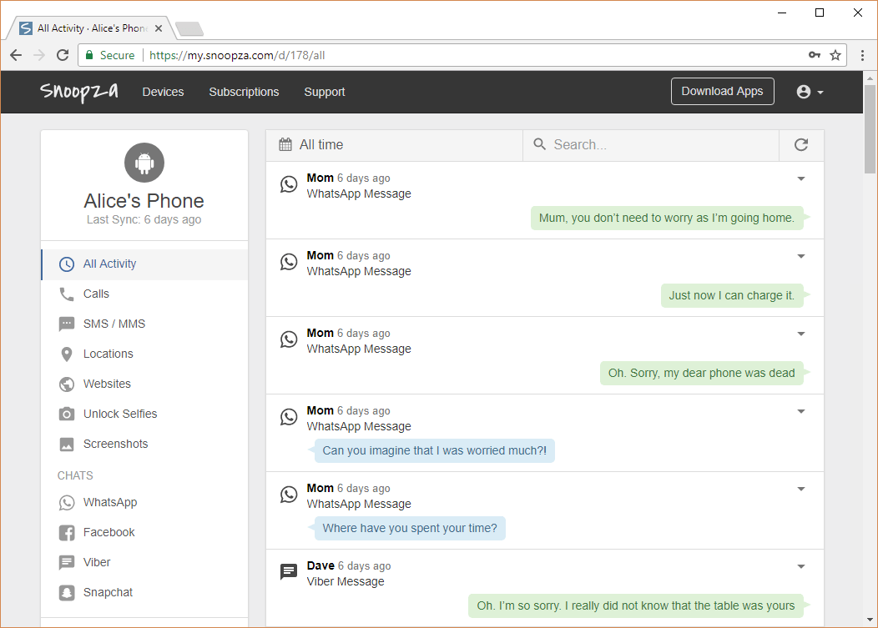Click the Screenshots picture icon
The height and width of the screenshot is (628, 878).
67,445
